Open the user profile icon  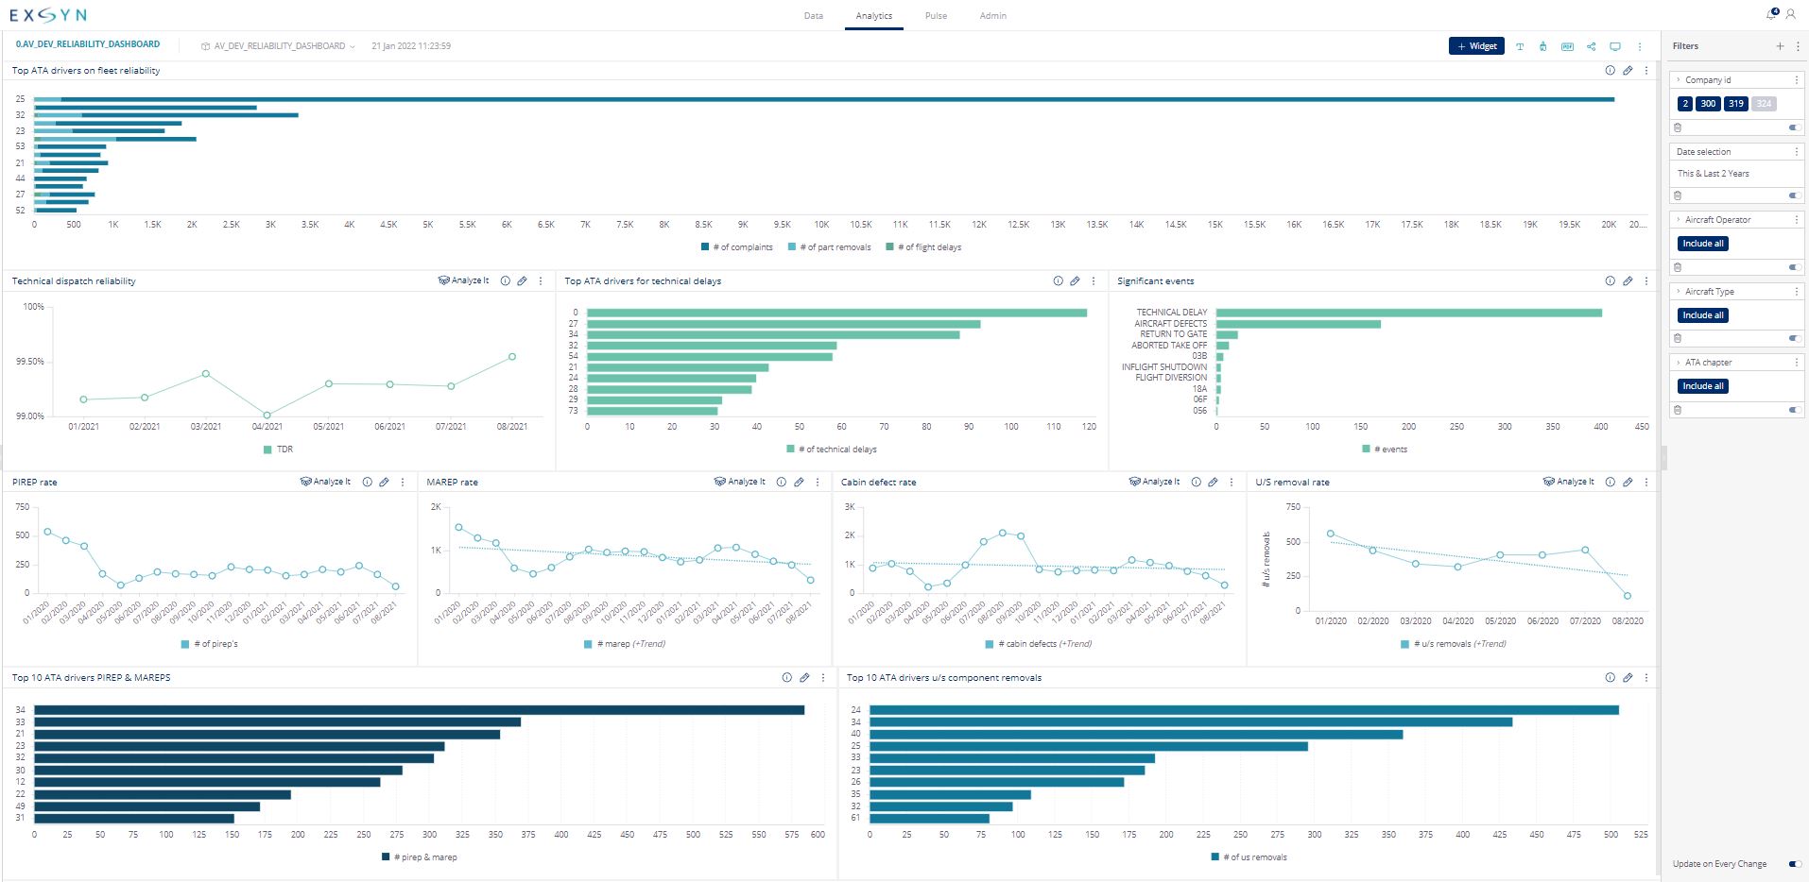pos(1790,15)
